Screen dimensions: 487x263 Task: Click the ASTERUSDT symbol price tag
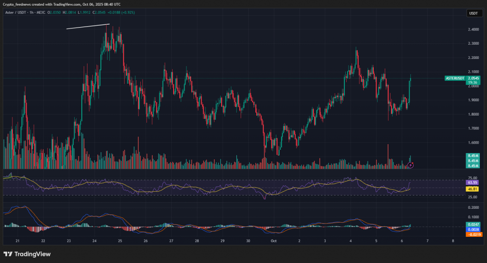click(455, 78)
